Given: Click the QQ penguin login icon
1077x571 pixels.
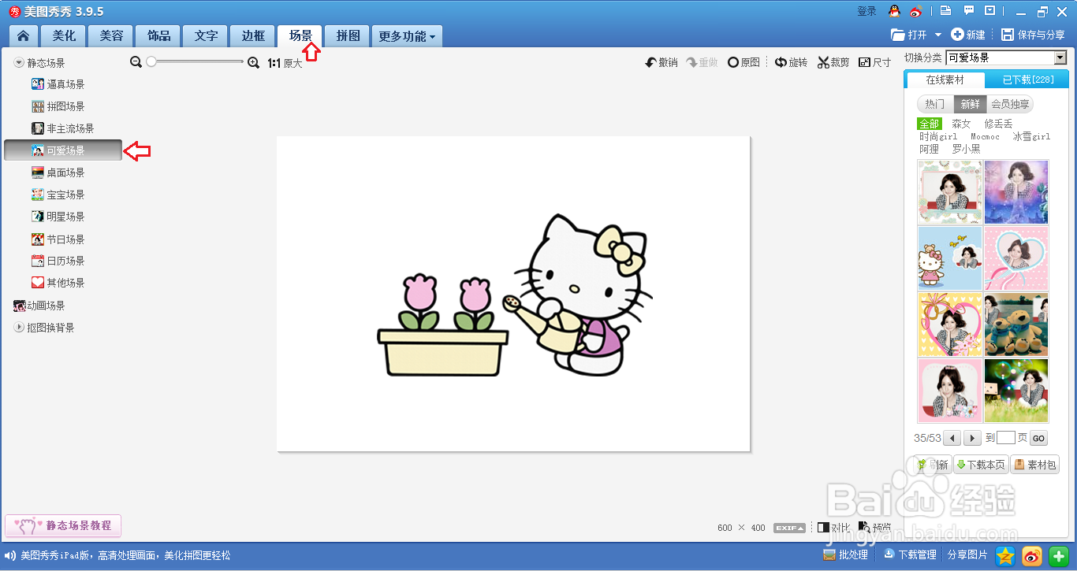Looking at the screenshot, I should pos(894,11).
